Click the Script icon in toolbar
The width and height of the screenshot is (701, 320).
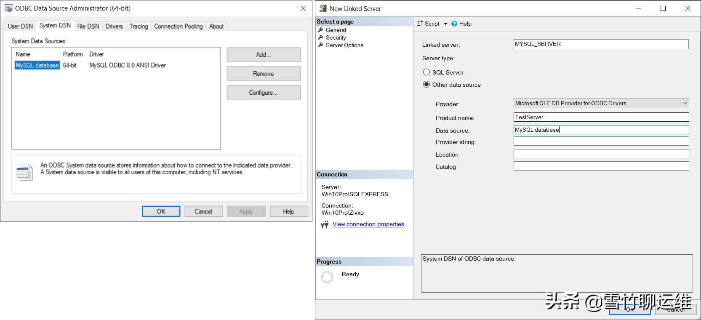420,24
